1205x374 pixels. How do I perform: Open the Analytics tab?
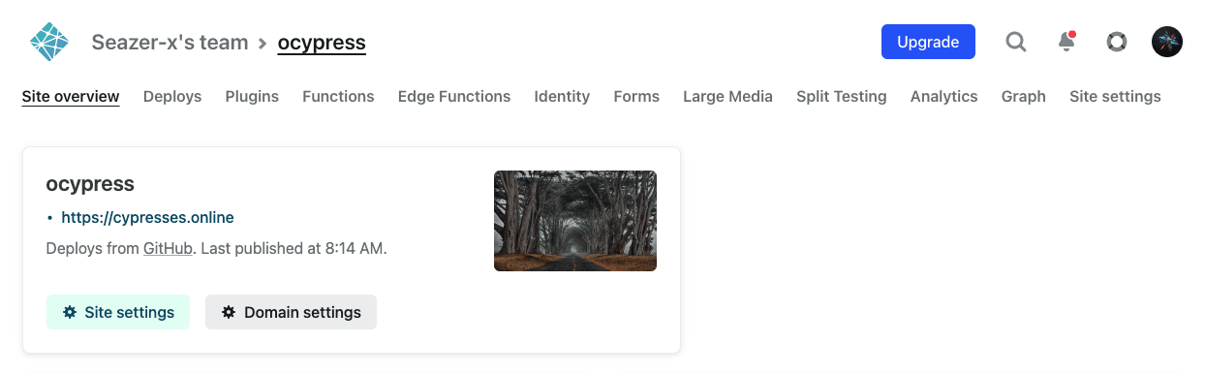pos(944,96)
